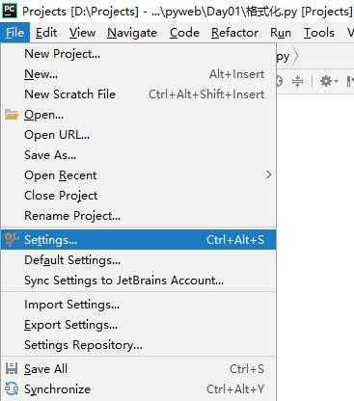Open the Edit menu
Screen dimensions: 354x401
(46, 33)
